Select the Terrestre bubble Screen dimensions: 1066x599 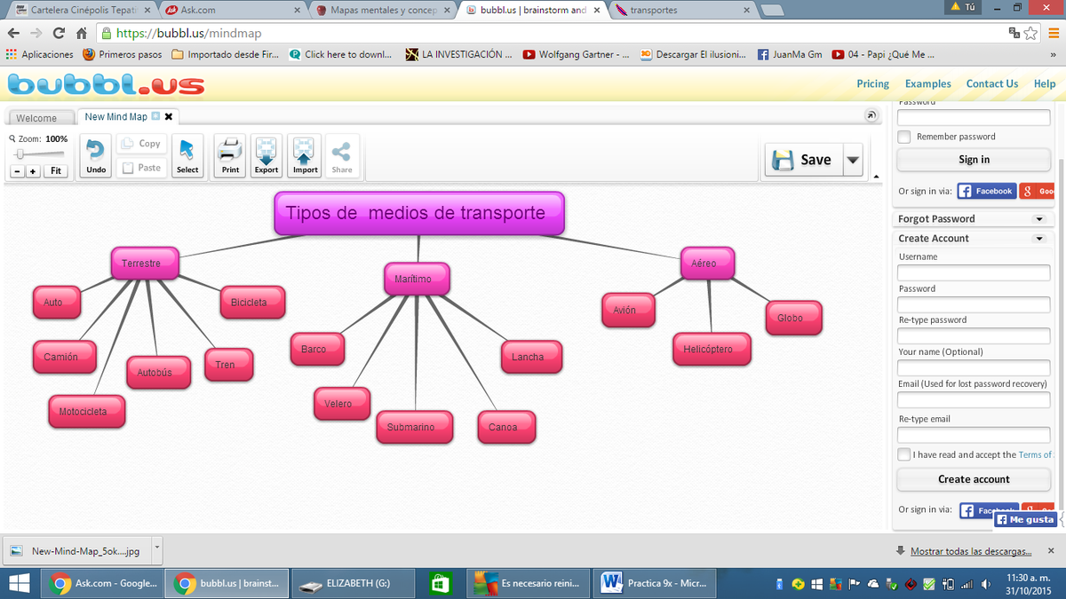[145, 264]
